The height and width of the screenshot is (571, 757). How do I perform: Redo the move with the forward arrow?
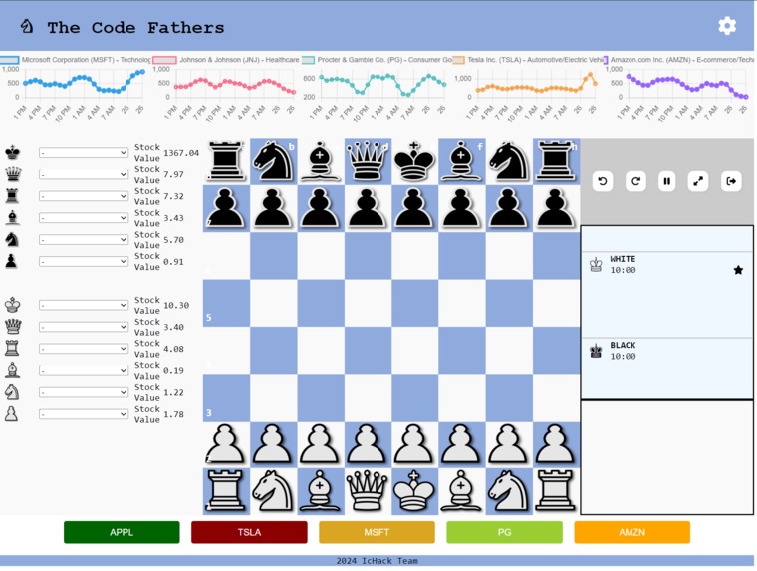tap(635, 181)
